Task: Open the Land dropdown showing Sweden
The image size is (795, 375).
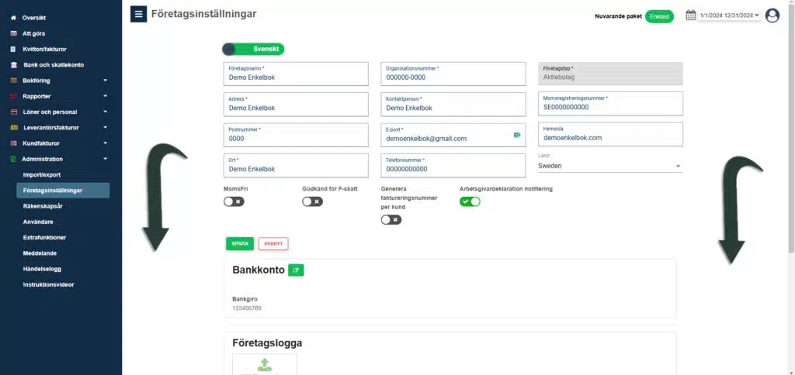Action: click(x=610, y=166)
